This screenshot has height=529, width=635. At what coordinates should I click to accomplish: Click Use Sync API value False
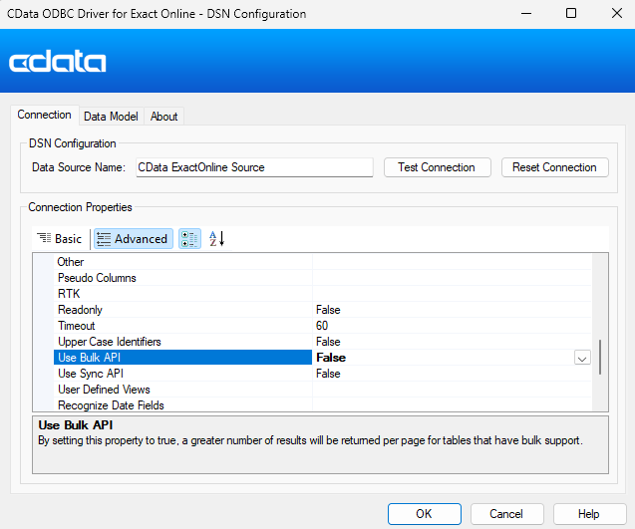pos(328,374)
